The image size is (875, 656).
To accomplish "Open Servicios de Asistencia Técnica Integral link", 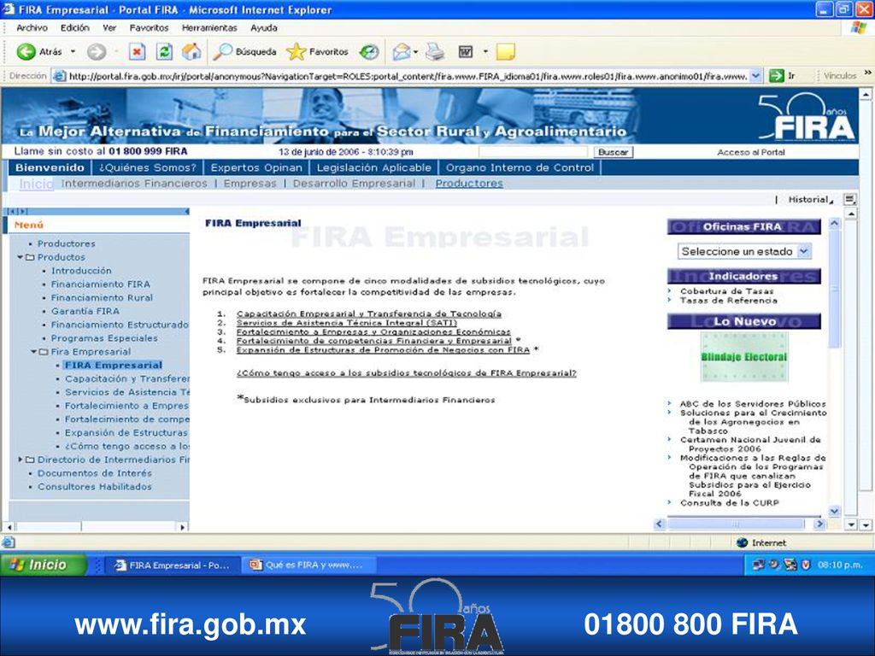I will pyautogui.click(x=347, y=323).
